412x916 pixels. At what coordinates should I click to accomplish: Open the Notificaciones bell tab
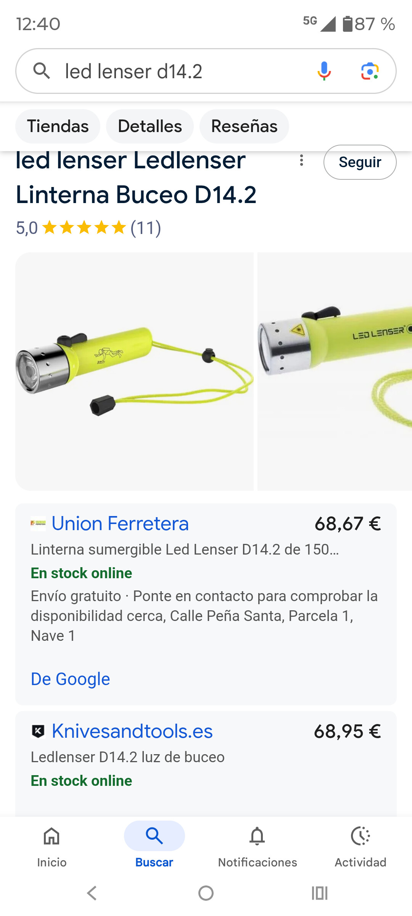click(x=257, y=845)
